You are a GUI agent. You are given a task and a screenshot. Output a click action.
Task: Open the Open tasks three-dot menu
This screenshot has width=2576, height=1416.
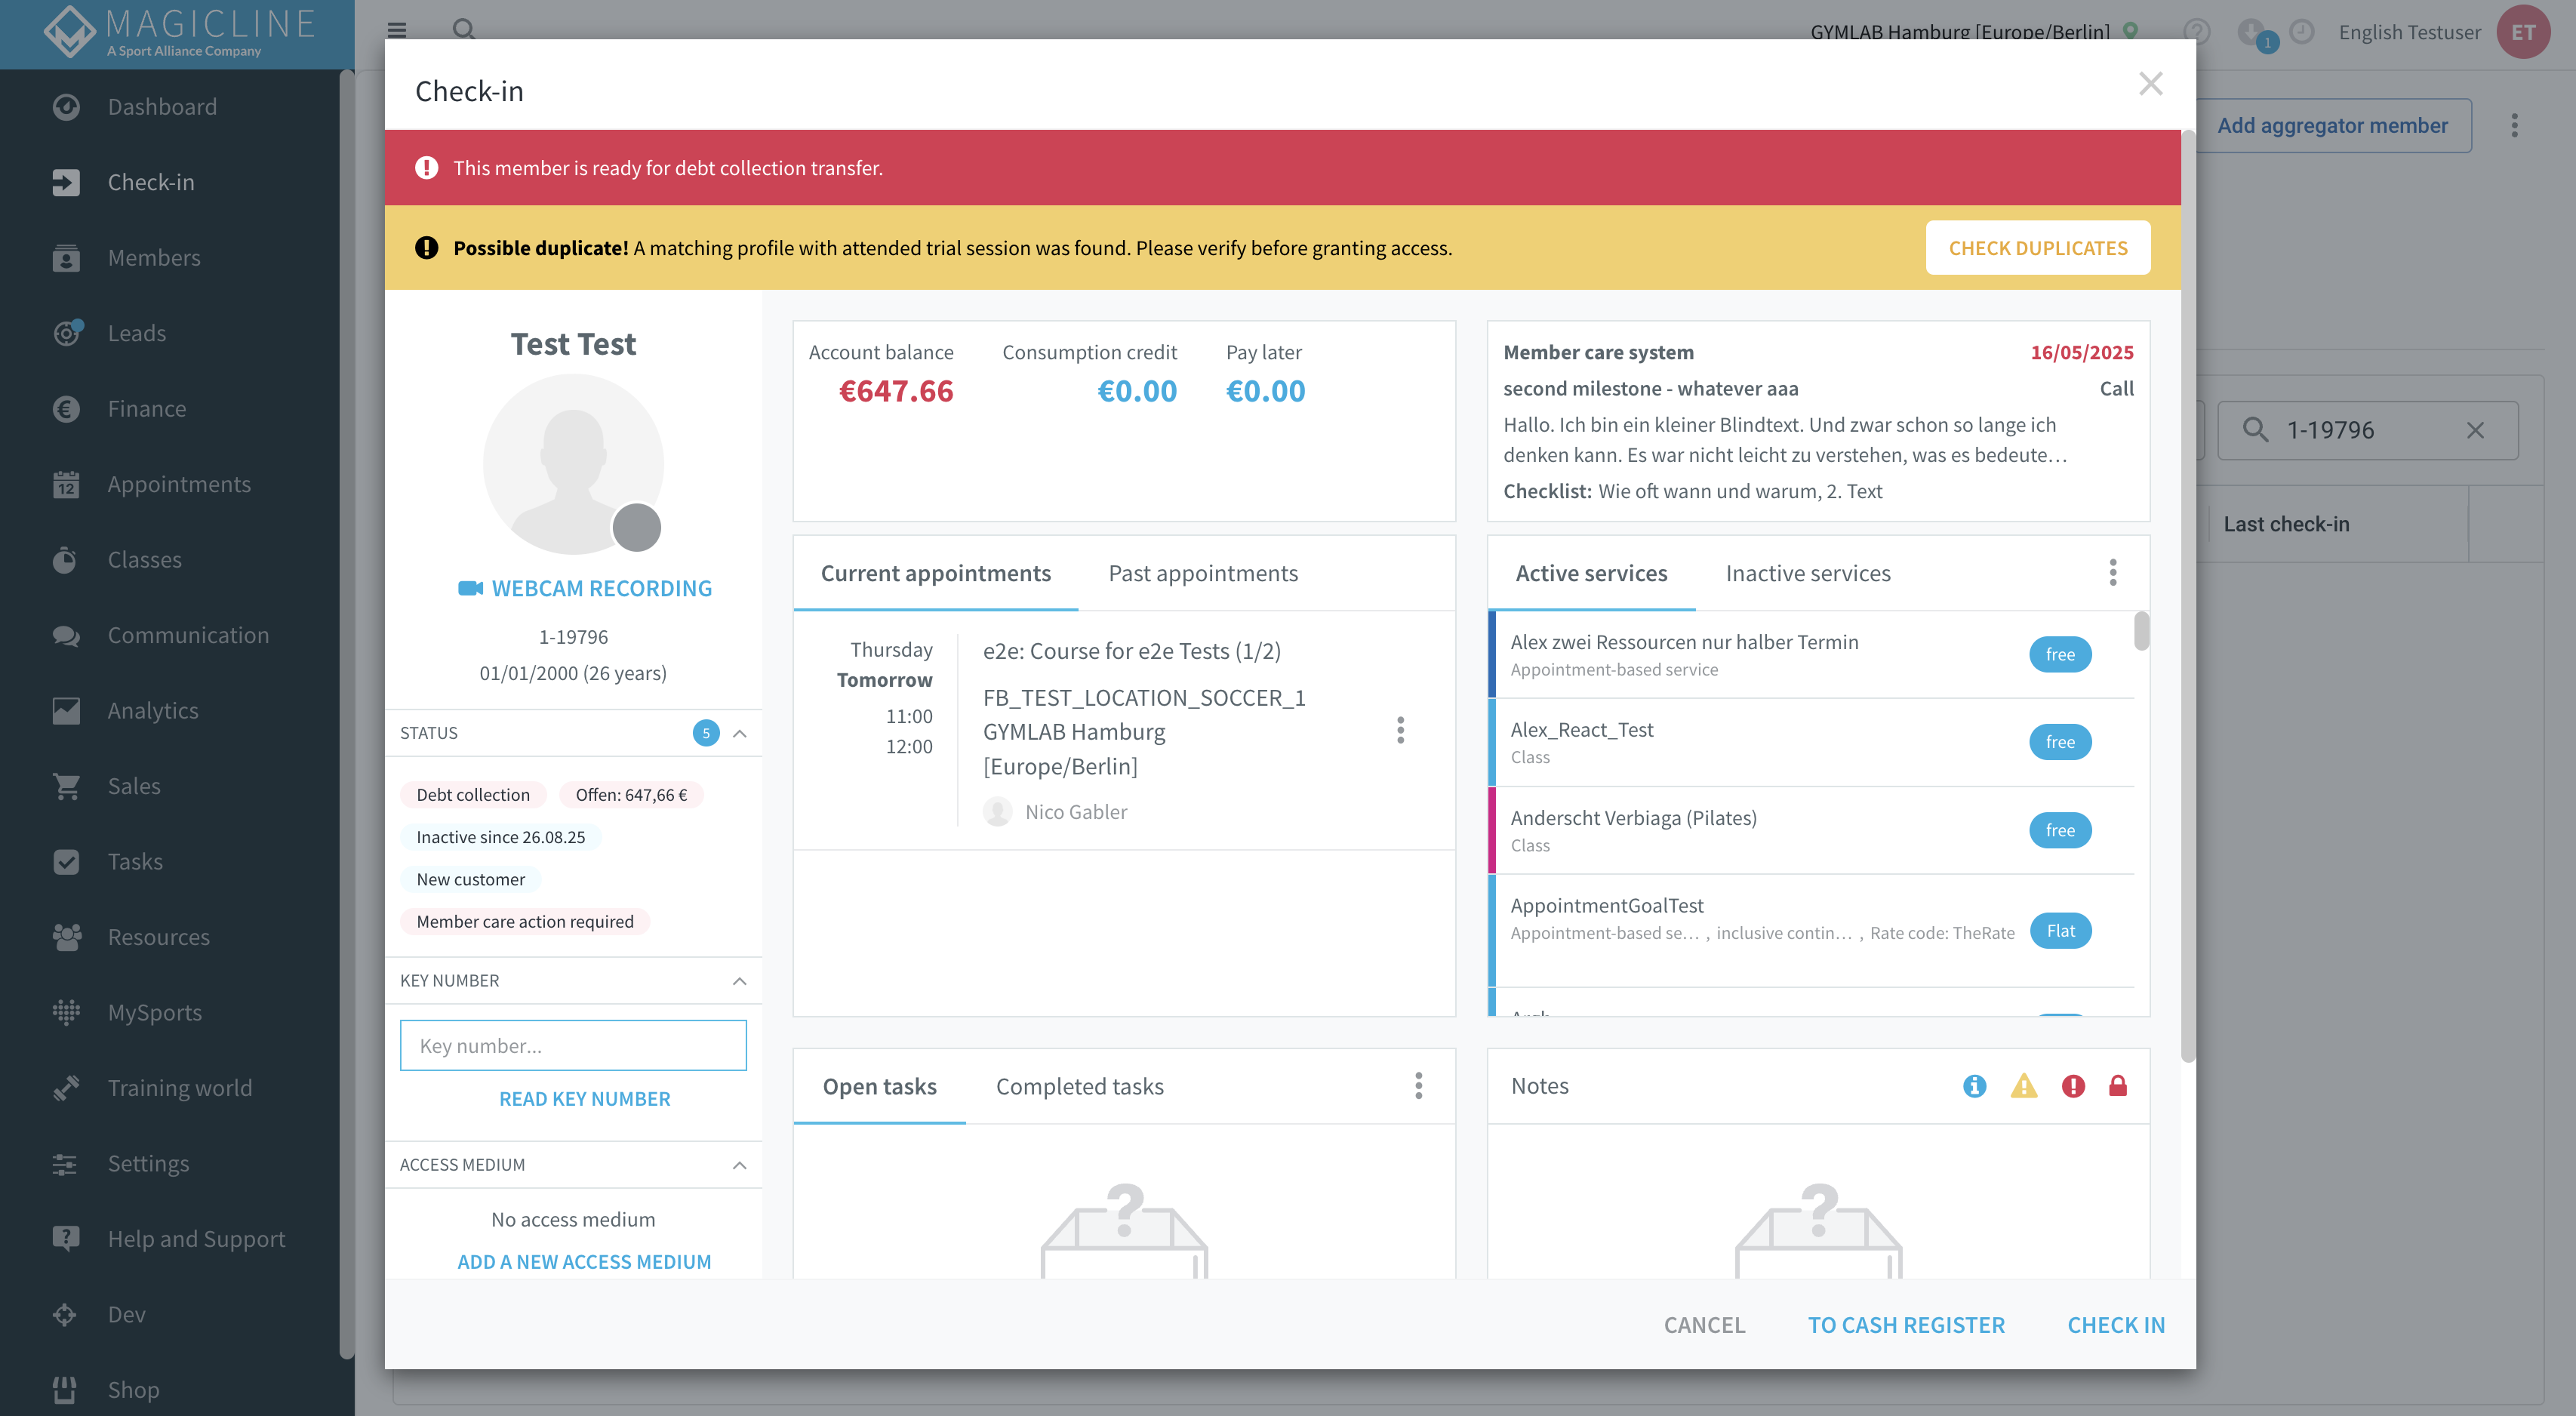point(1418,1086)
